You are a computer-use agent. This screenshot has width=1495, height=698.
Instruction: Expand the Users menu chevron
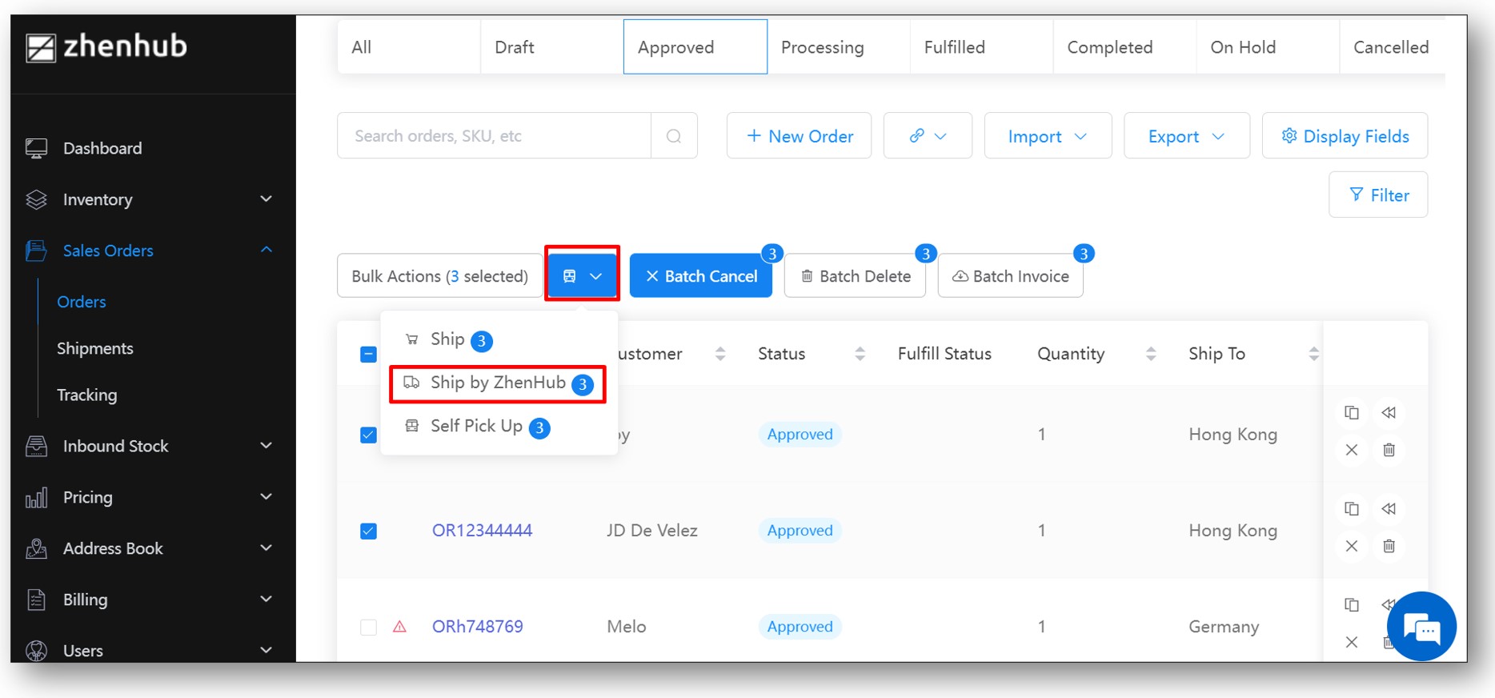[267, 650]
